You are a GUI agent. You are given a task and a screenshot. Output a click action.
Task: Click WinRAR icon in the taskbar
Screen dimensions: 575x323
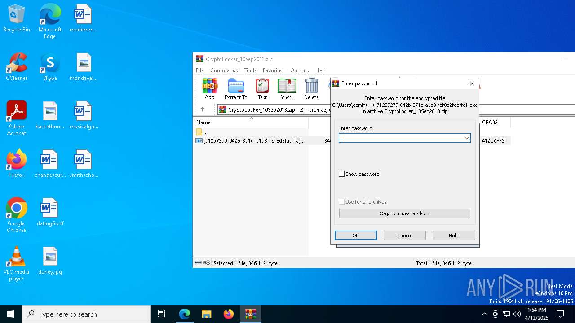[x=250, y=314]
